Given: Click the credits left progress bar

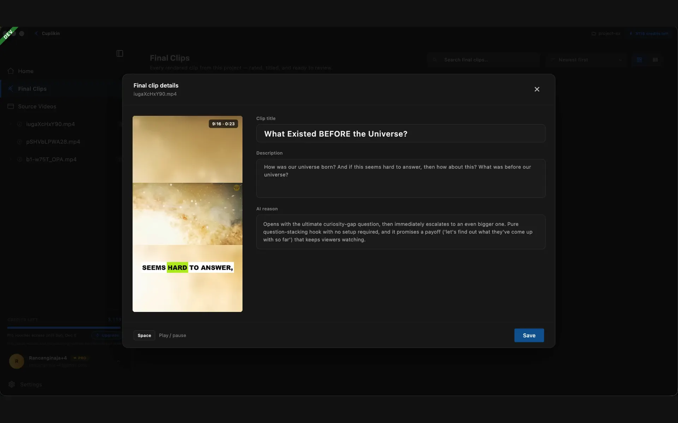Looking at the screenshot, I should coord(64,327).
